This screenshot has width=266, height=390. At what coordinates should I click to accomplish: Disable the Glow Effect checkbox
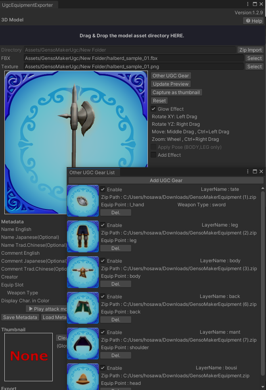click(153, 109)
